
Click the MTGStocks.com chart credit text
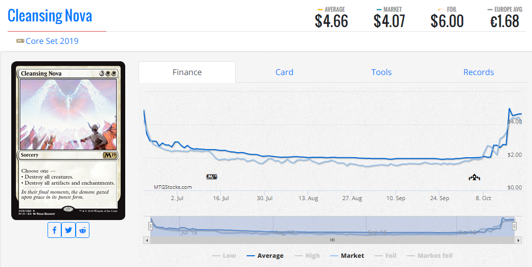[x=173, y=187]
